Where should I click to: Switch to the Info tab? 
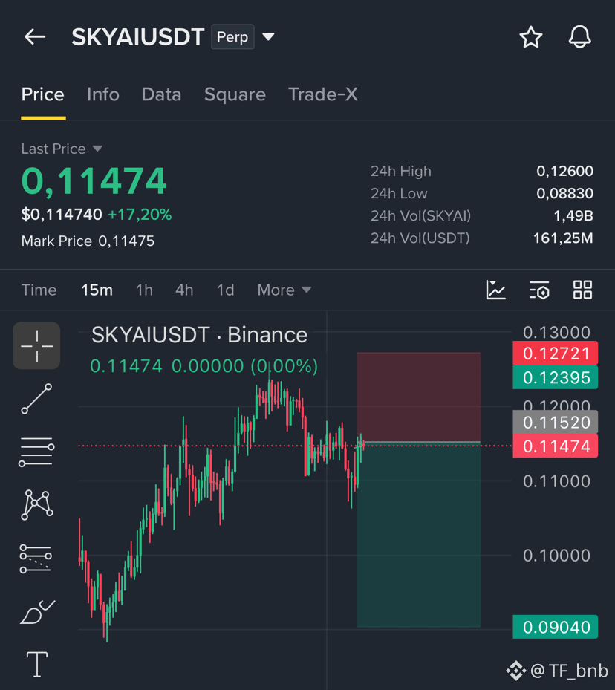[103, 94]
